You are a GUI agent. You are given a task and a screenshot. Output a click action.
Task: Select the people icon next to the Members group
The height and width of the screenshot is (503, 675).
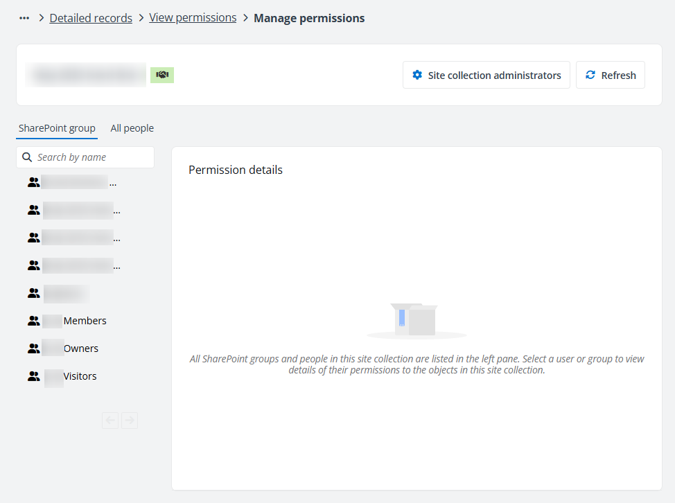pos(33,320)
